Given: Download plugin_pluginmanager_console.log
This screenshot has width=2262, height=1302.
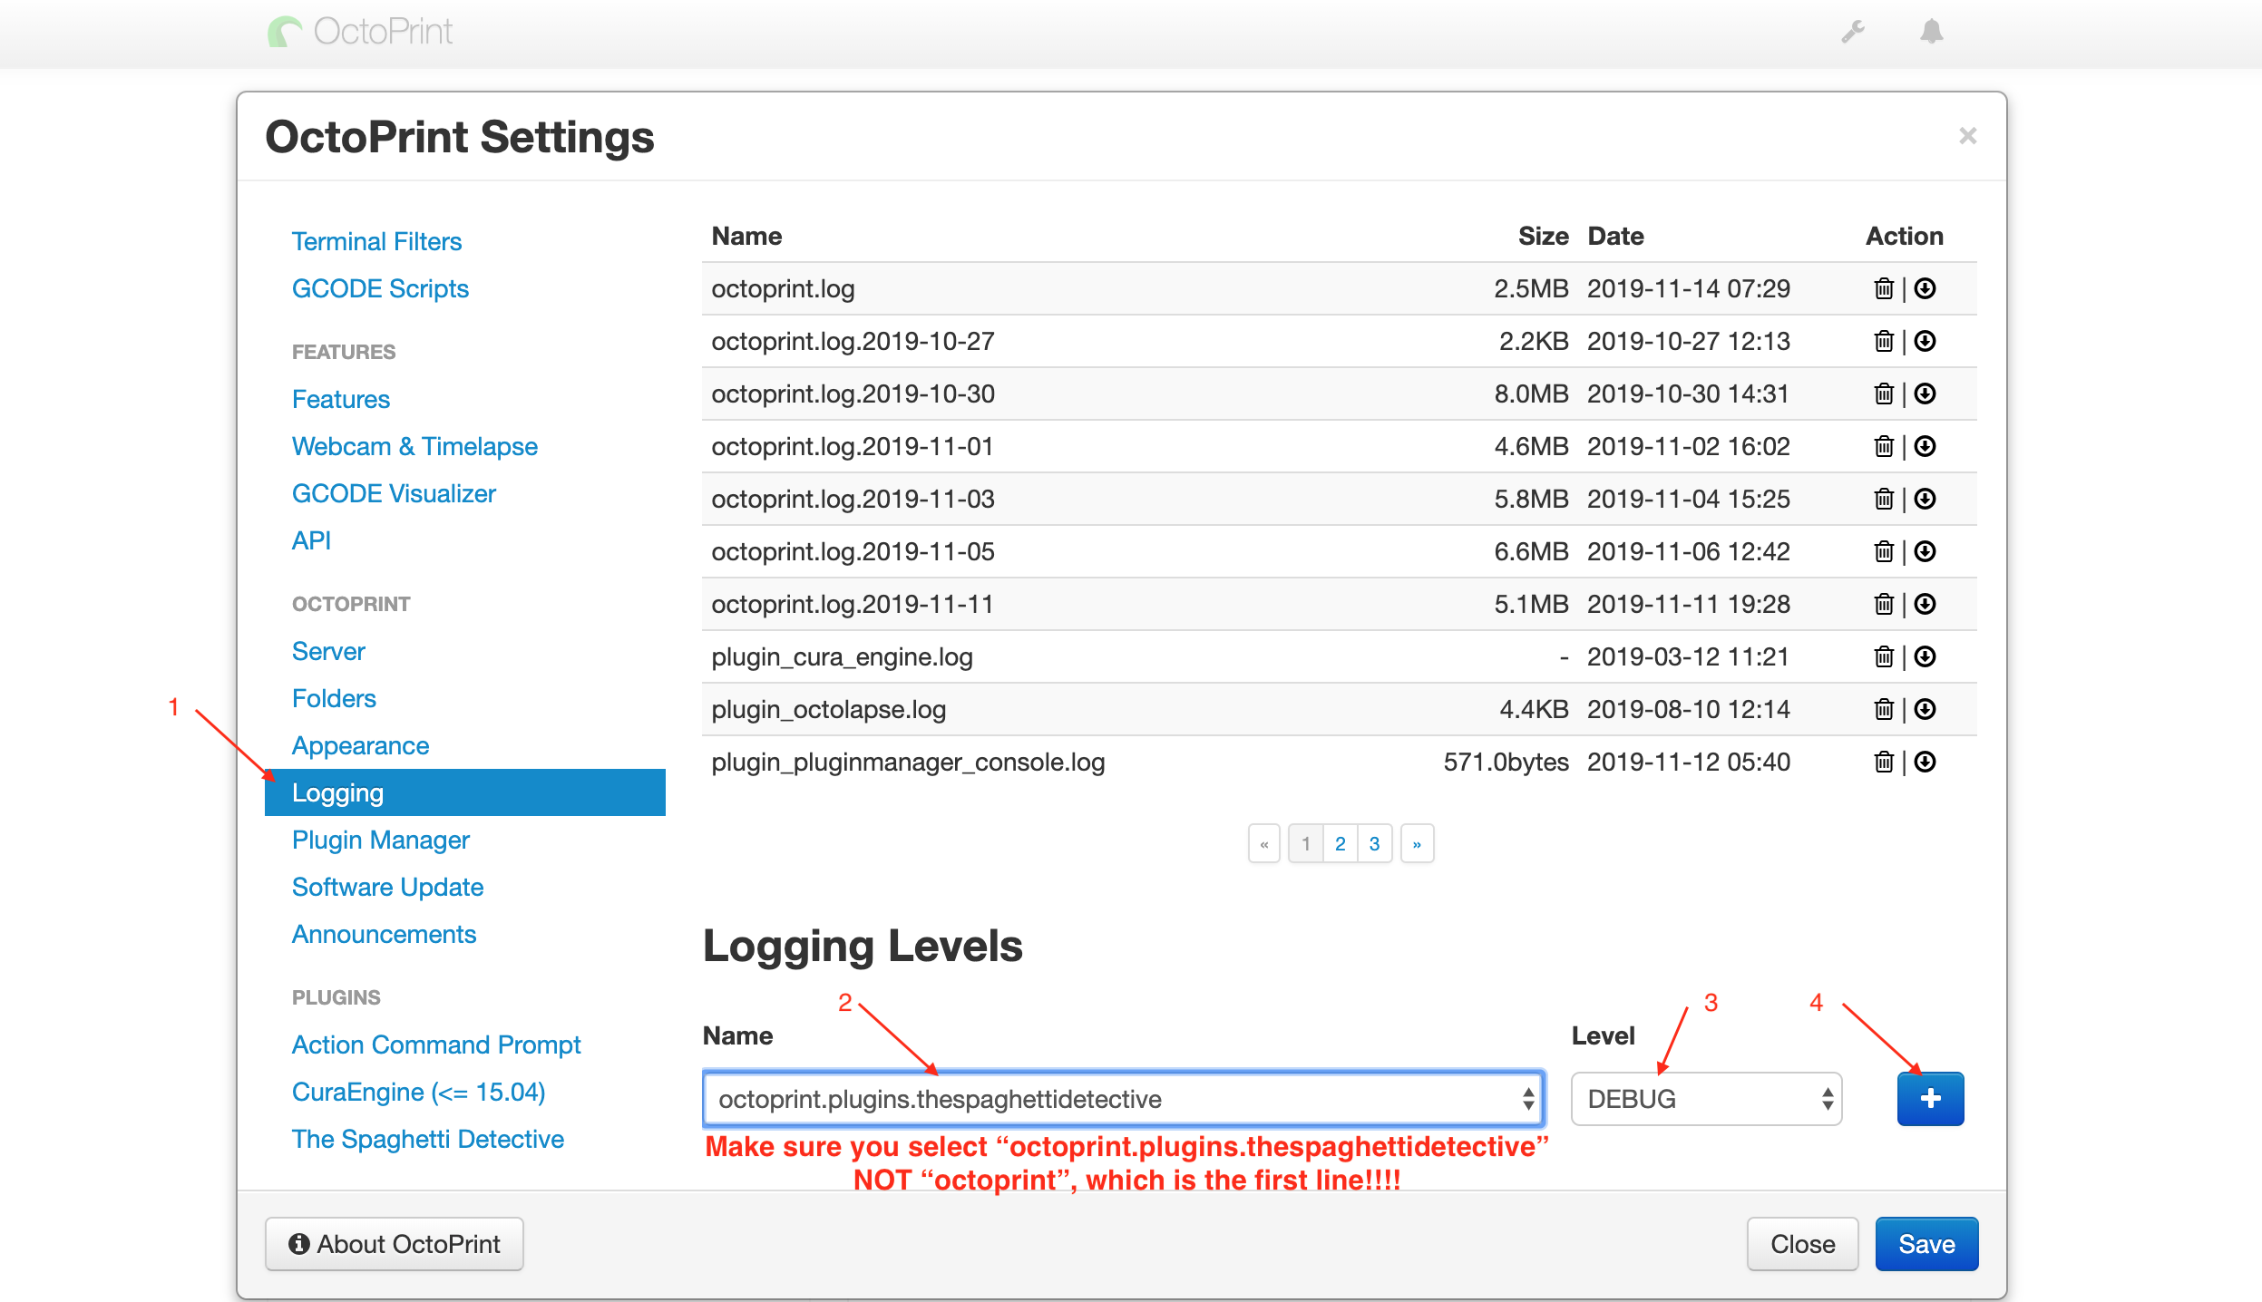Looking at the screenshot, I should tap(1925, 762).
